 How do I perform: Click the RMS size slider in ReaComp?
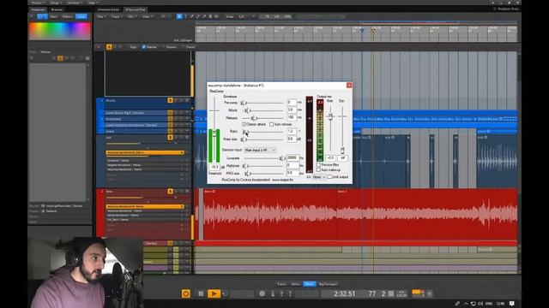(264, 173)
